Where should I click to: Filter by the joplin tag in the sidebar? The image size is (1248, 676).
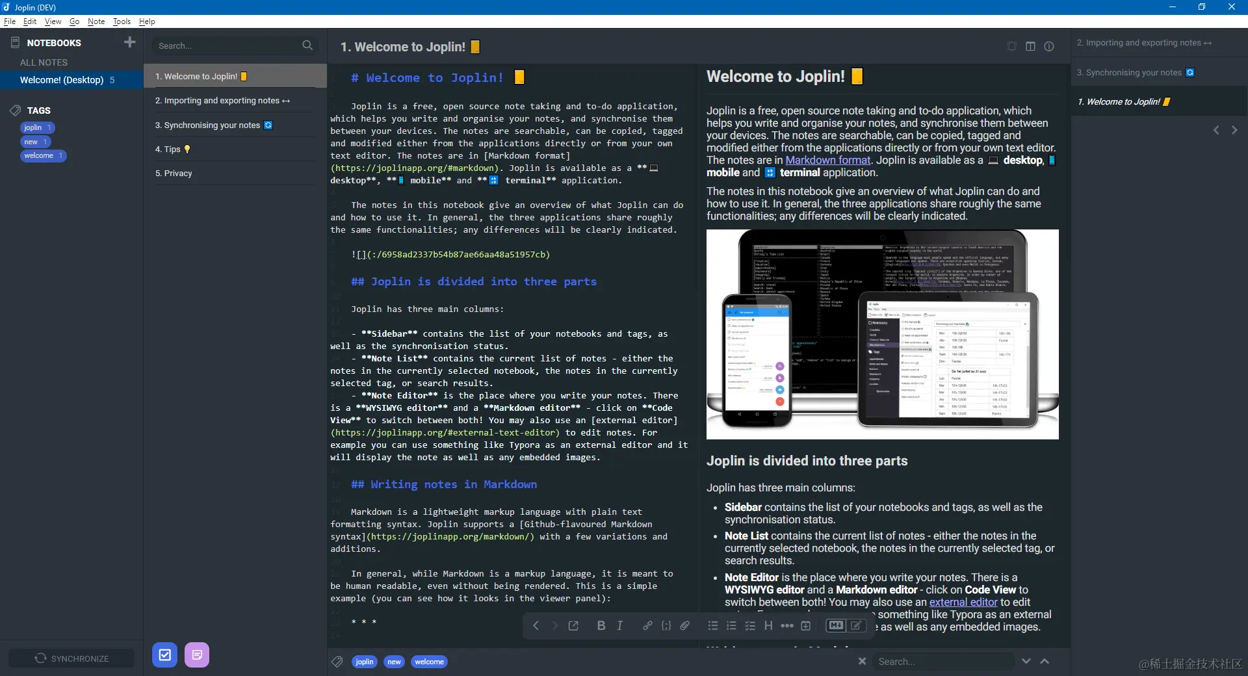tap(37, 127)
